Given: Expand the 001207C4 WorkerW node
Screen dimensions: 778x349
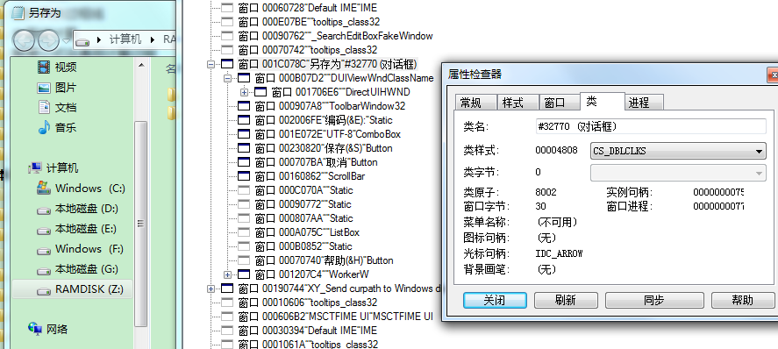Looking at the screenshot, I should [228, 274].
